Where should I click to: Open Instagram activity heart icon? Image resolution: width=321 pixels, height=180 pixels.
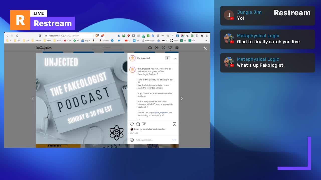pos(170,47)
